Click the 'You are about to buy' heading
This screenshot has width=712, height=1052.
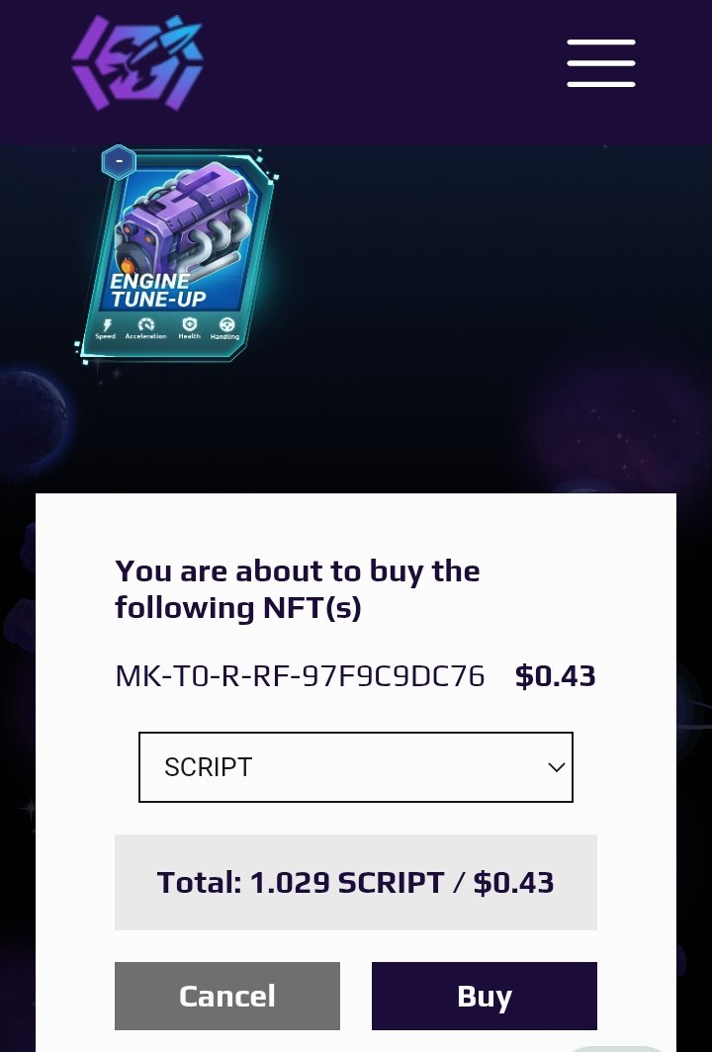[x=298, y=589]
